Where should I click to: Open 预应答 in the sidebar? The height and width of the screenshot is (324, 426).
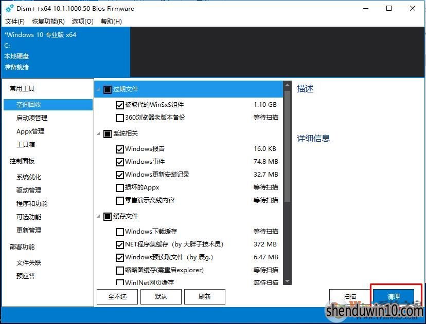(26, 276)
